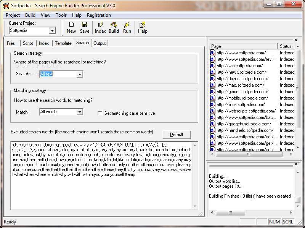The height and width of the screenshot is (228, 305).
Task: Open the Current Project dropdown
Action: (x=52, y=30)
